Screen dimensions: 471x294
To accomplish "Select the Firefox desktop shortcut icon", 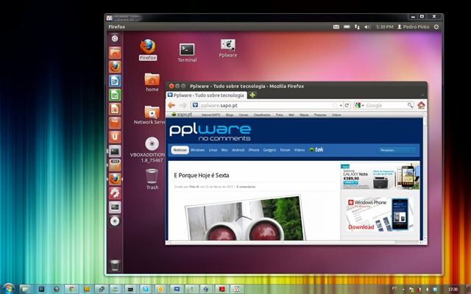I will pos(148,50).
